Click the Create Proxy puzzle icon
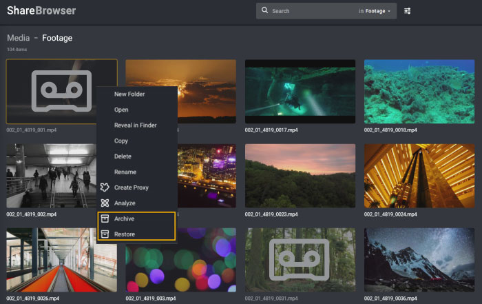This screenshot has height=304, width=482. coord(105,188)
